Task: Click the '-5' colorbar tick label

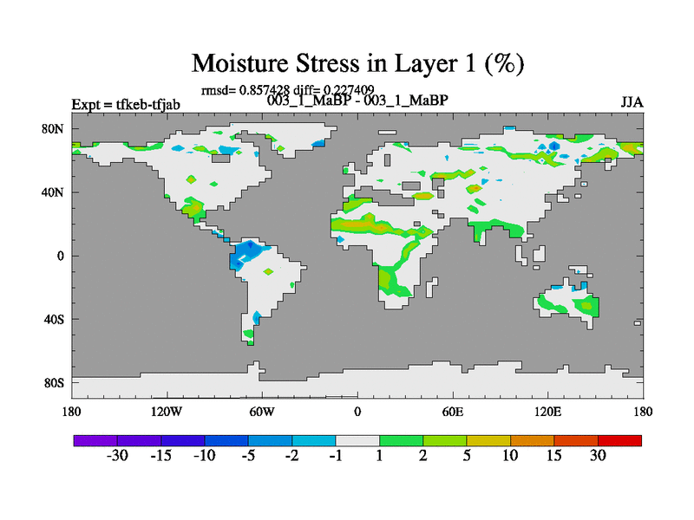Action: click(x=248, y=456)
